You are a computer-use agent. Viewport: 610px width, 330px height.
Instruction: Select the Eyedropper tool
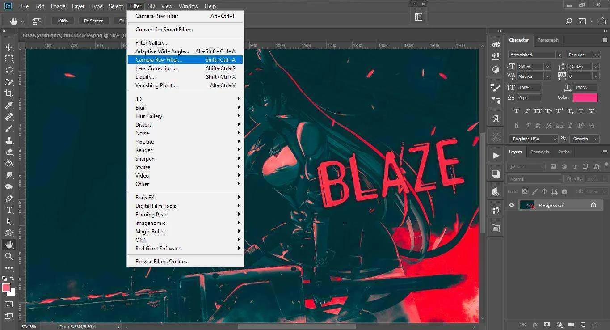9,105
